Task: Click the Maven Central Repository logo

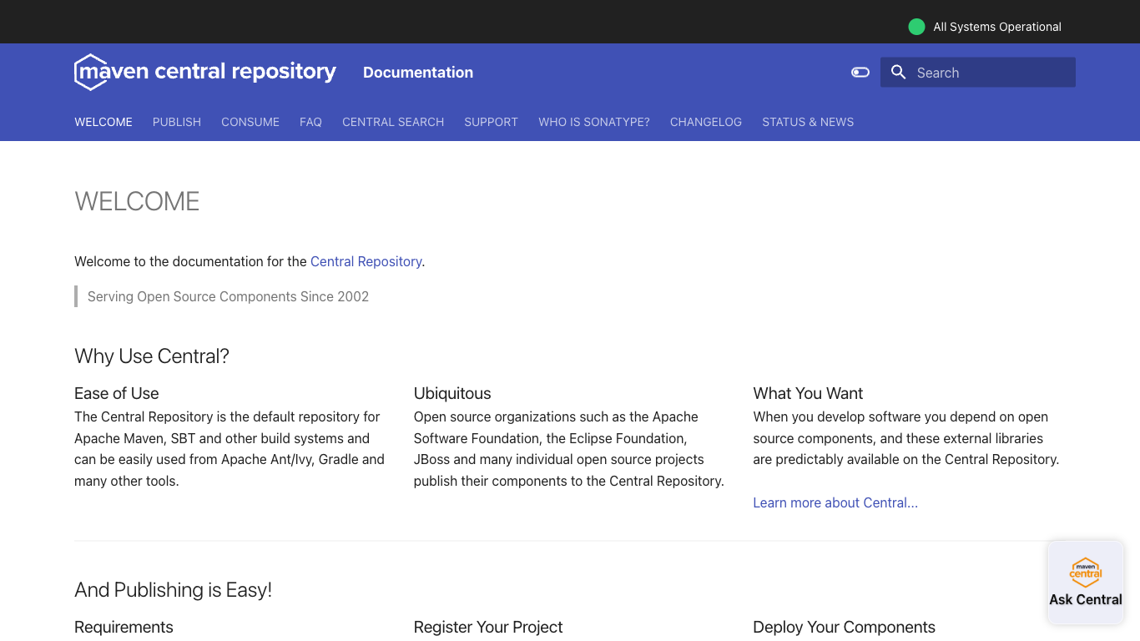Action: coord(205,73)
